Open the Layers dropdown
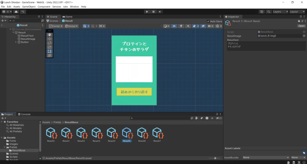The width and height of the screenshot is (307, 164). [281, 12]
